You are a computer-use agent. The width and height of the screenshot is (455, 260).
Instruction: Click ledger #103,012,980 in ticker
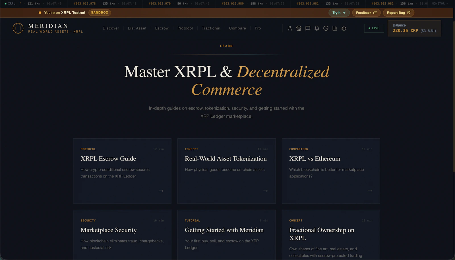coord(233,4)
